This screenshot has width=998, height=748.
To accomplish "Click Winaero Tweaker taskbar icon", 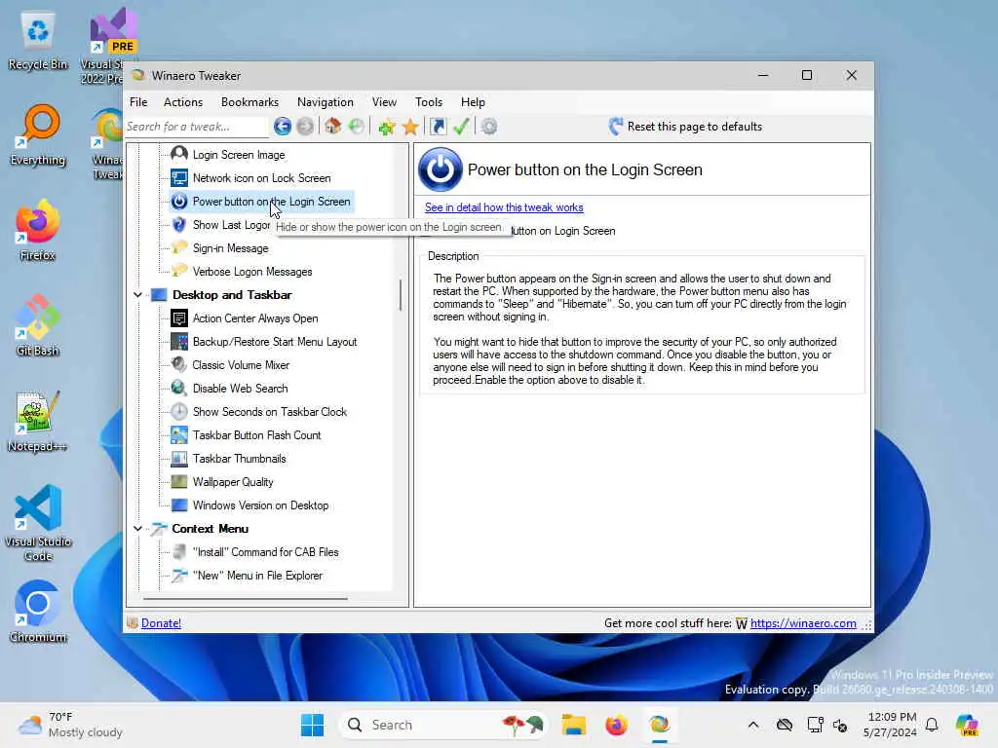I will click(x=660, y=725).
